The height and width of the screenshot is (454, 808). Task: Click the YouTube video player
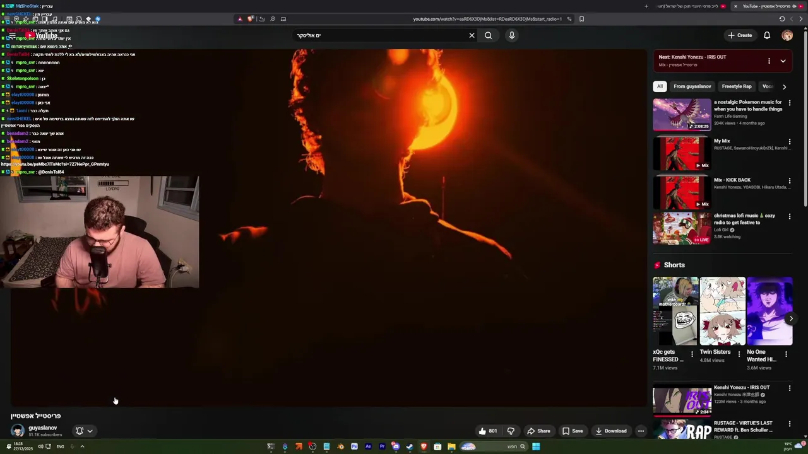click(328, 228)
